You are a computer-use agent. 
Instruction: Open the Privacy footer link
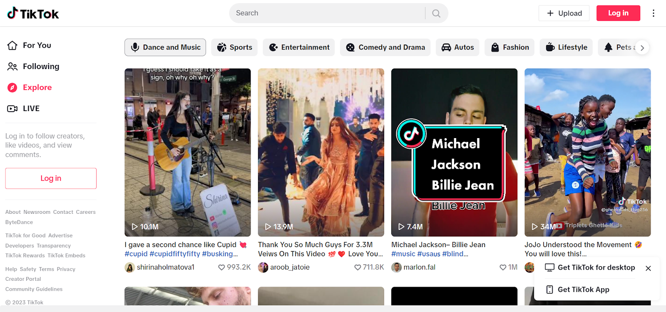(x=66, y=269)
